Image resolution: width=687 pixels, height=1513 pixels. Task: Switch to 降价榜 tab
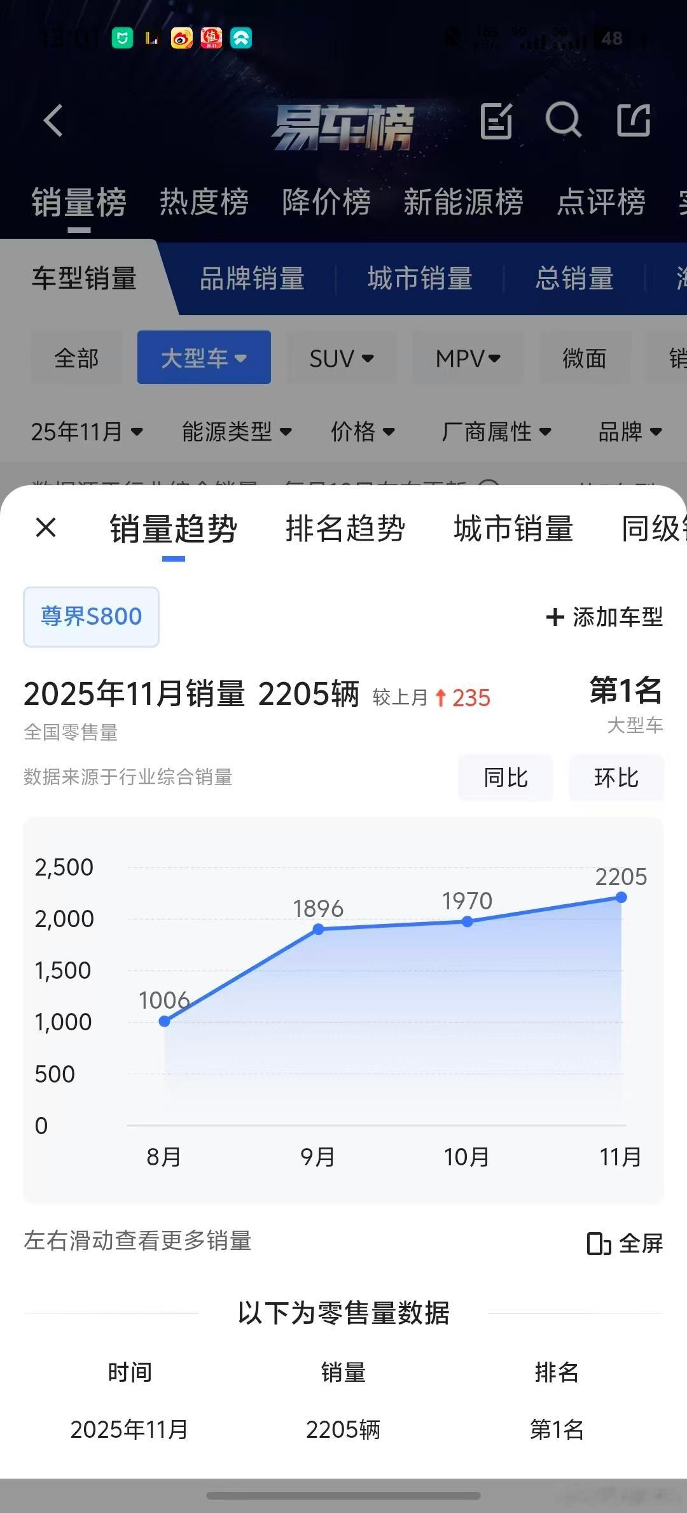click(326, 202)
